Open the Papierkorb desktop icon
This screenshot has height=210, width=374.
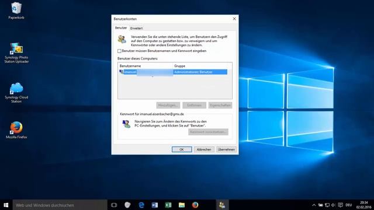16,10
